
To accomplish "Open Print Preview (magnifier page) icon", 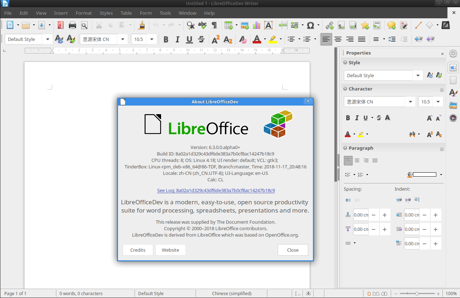I will (x=84, y=25).
